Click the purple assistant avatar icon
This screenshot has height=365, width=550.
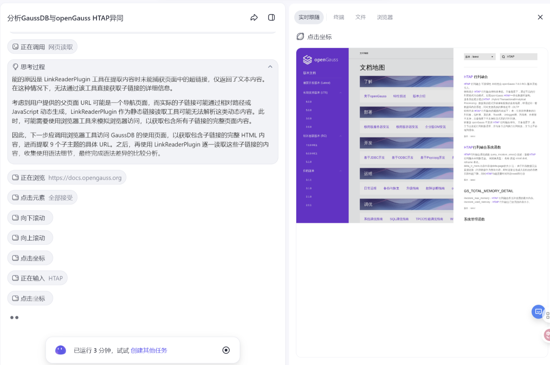pos(60,350)
